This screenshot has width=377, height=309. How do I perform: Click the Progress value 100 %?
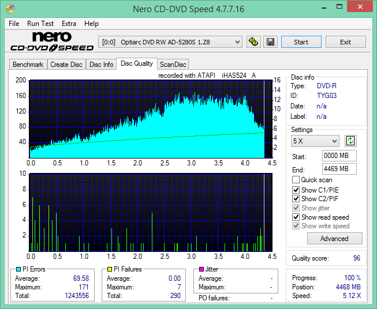click(352, 278)
